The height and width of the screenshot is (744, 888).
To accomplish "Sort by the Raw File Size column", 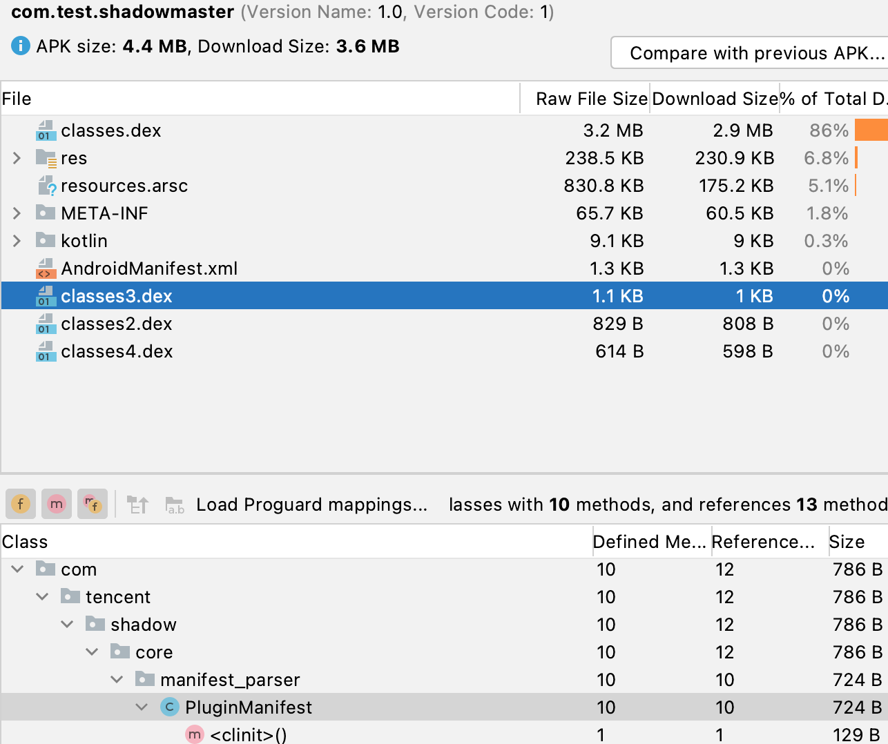I will pyautogui.click(x=590, y=99).
